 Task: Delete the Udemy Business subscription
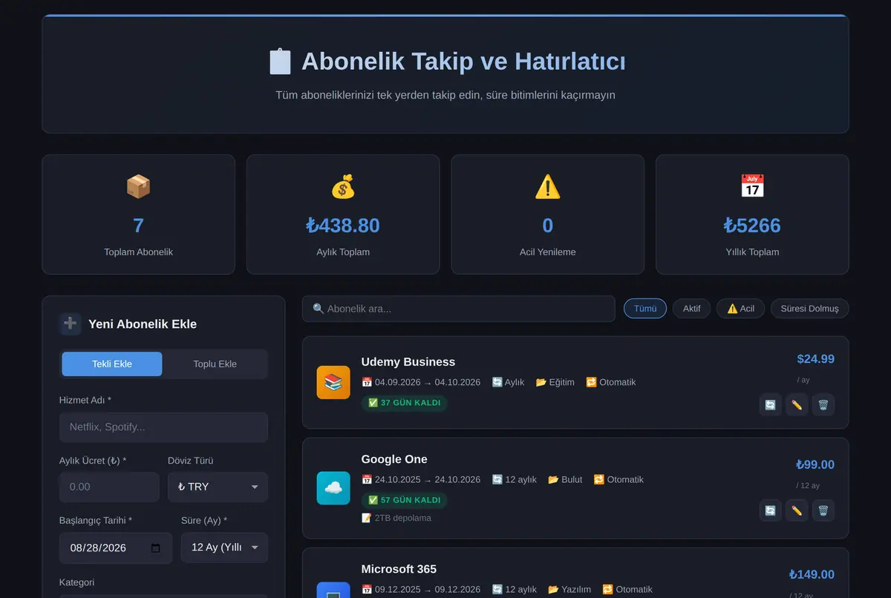823,405
